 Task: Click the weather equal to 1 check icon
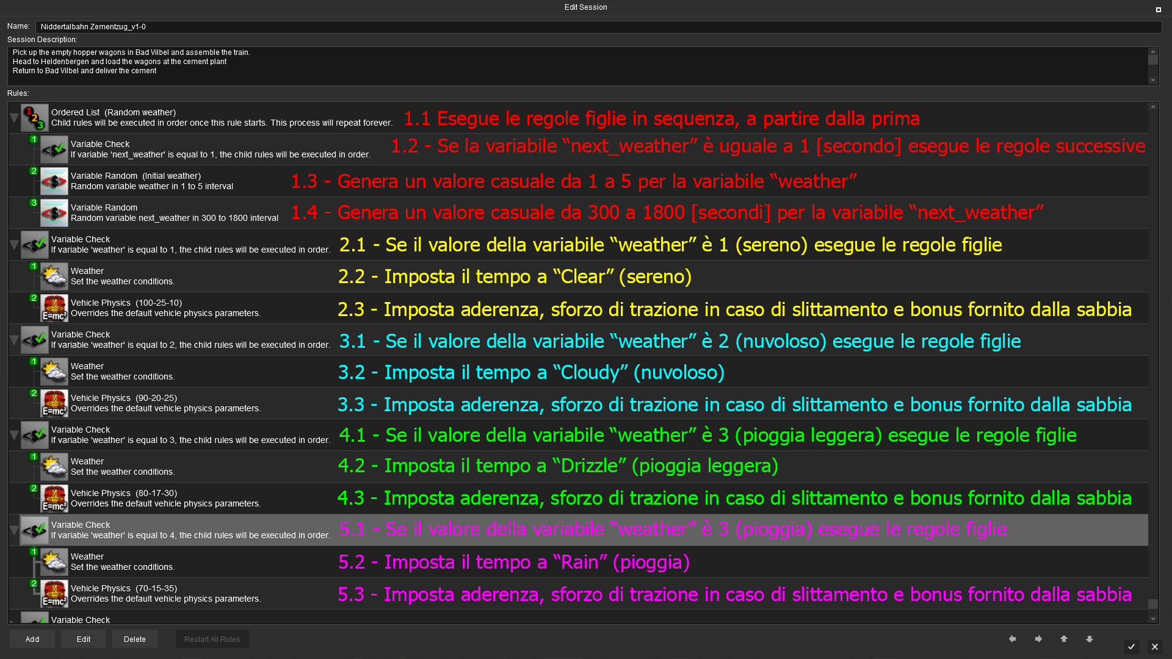pos(34,245)
